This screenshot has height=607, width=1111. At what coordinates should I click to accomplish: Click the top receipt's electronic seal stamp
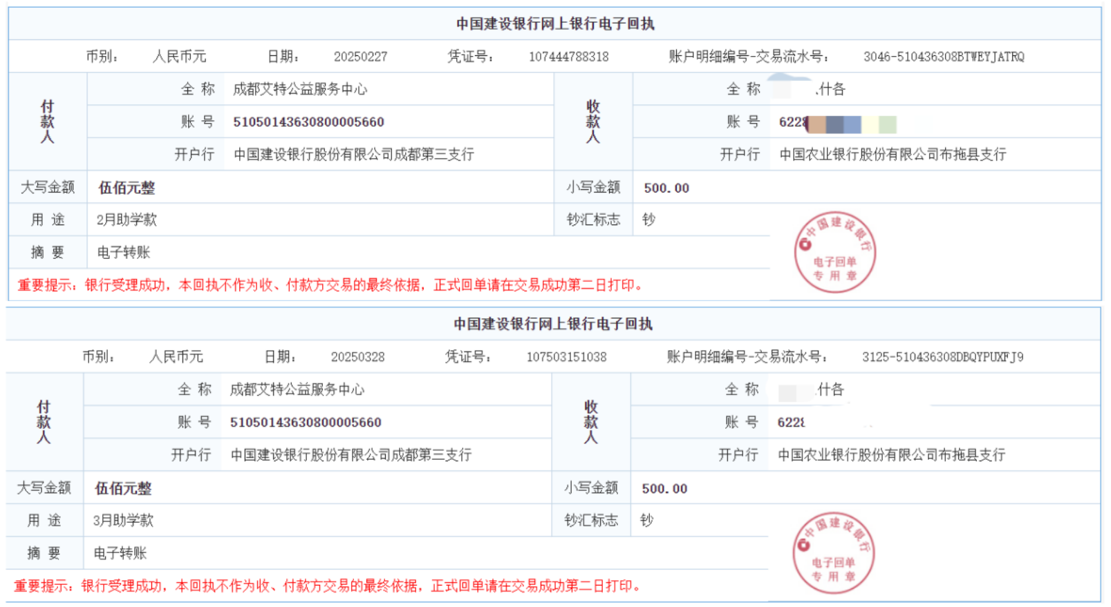point(834,252)
